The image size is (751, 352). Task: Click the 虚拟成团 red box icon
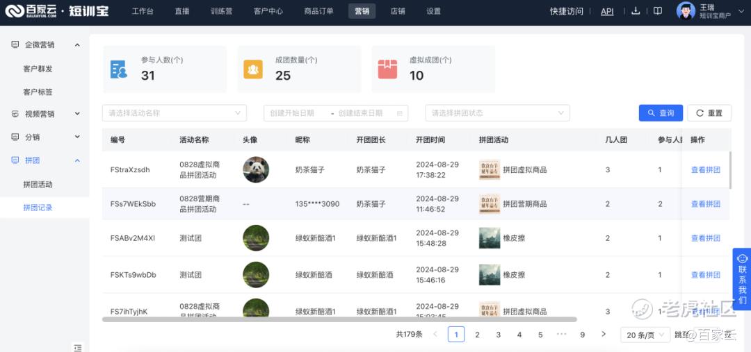[x=387, y=69]
